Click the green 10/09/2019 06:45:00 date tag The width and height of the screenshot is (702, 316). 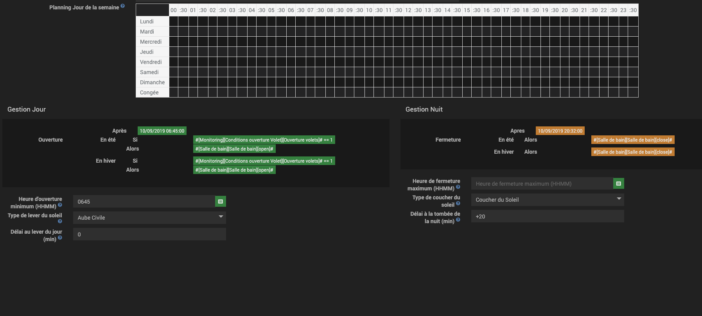point(162,131)
